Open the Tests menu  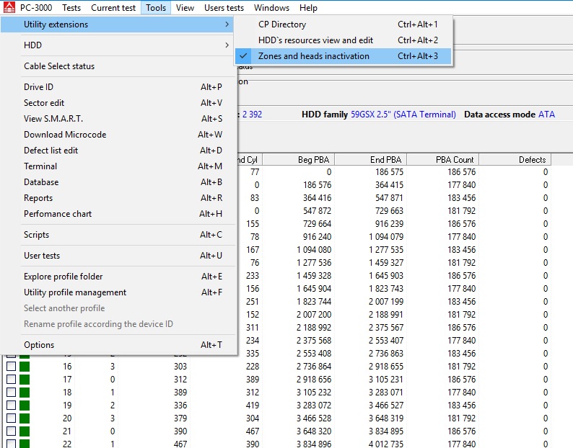tap(71, 8)
